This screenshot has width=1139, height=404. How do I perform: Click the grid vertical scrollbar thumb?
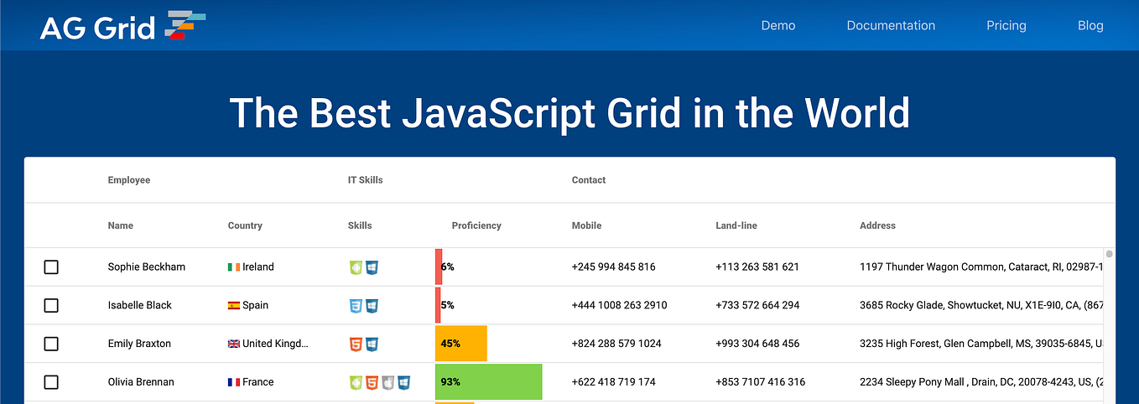1109,254
